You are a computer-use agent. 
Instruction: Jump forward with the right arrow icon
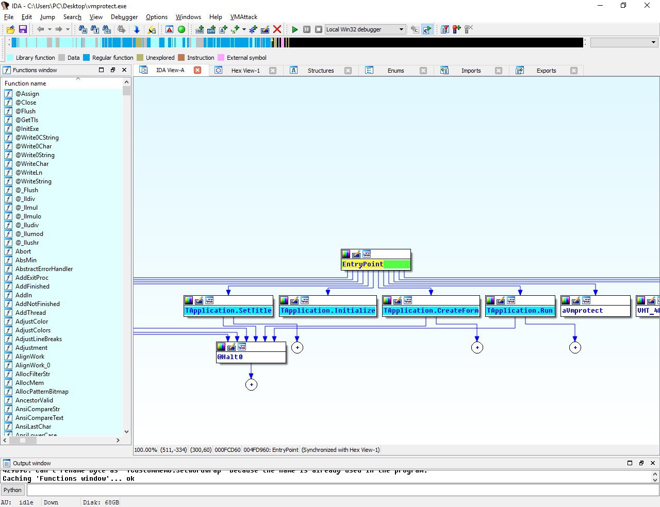(x=59, y=29)
